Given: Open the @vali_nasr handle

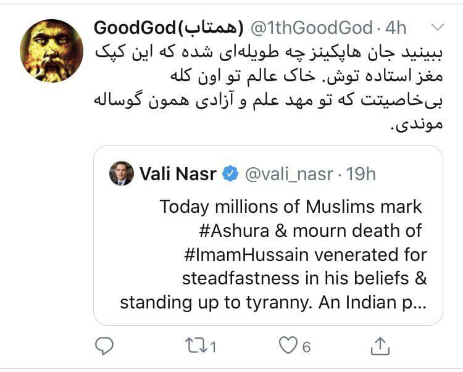Looking at the screenshot, I should tap(288, 175).
